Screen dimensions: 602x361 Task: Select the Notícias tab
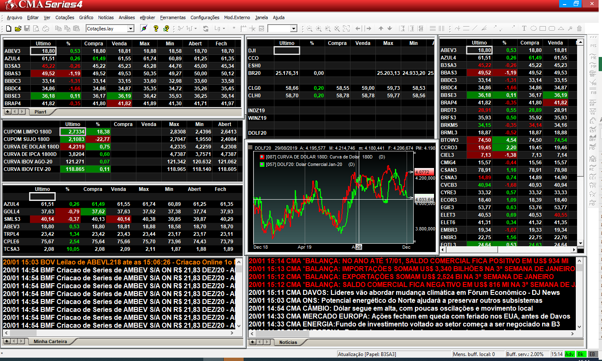(x=288, y=342)
